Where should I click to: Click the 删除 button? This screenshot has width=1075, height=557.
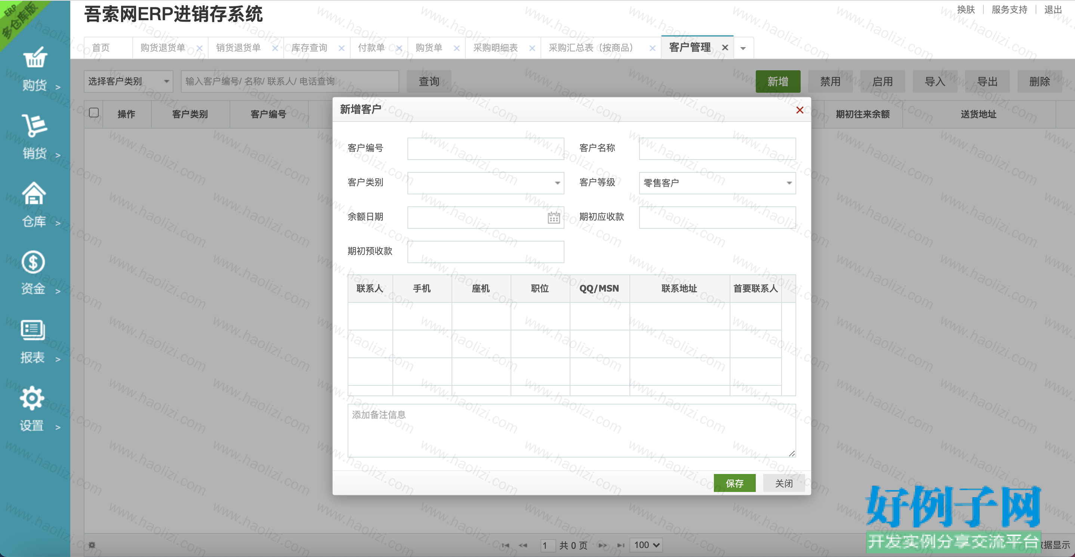click(x=1039, y=81)
